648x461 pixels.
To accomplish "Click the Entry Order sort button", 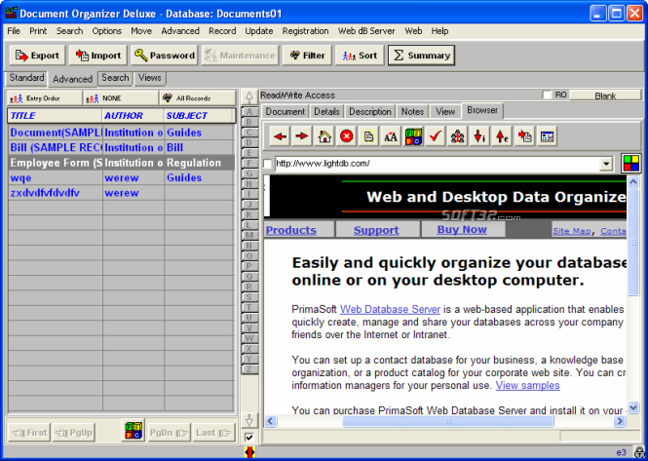I will coord(44,98).
